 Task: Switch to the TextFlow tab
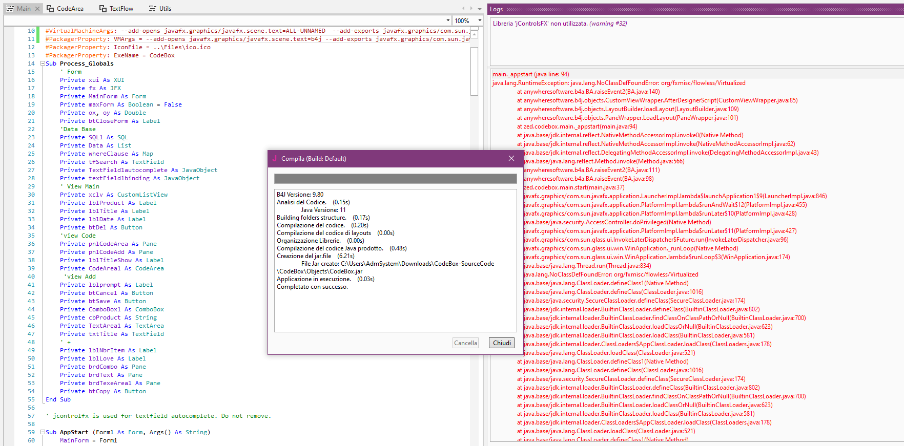(116, 9)
